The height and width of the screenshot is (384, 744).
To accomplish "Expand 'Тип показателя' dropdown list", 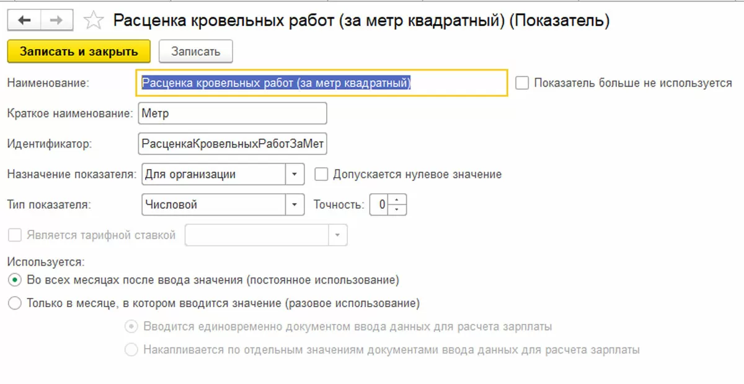I will pyautogui.click(x=294, y=204).
